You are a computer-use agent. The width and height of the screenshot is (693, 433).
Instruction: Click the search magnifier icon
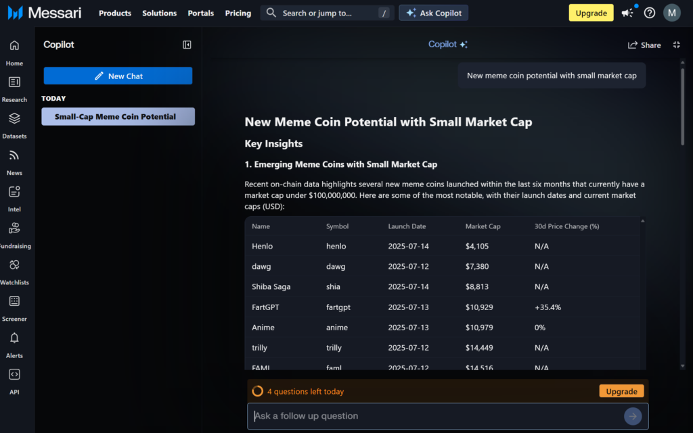pos(271,13)
